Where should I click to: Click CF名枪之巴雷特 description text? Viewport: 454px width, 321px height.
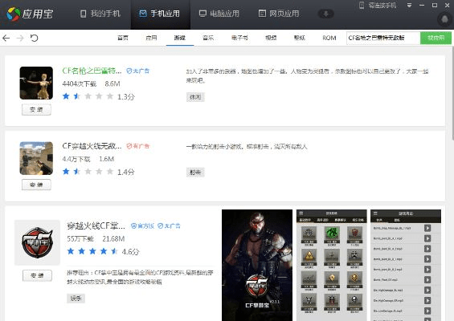(307, 75)
